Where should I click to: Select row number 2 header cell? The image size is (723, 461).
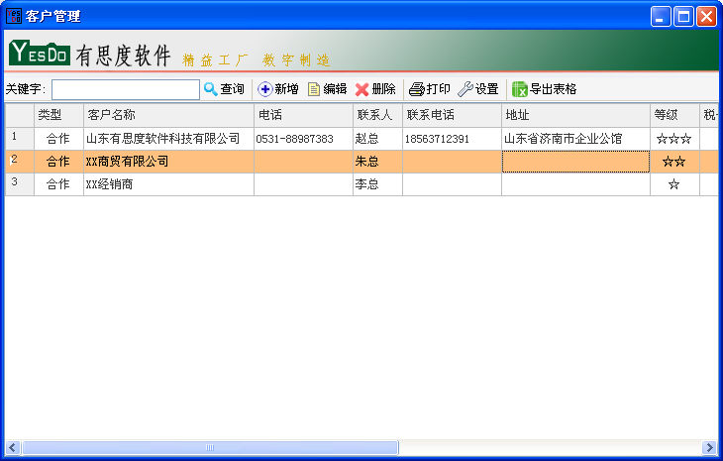point(19,161)
